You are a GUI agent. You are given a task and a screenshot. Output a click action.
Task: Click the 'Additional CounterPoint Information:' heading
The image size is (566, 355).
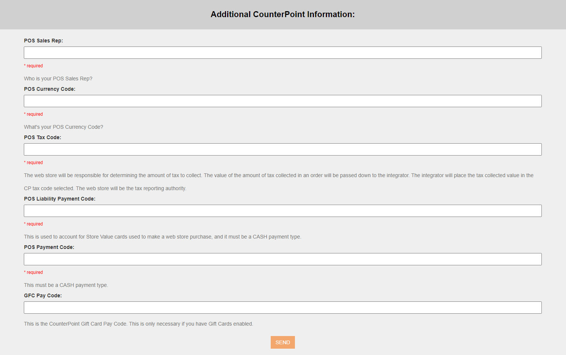[283, 14]
